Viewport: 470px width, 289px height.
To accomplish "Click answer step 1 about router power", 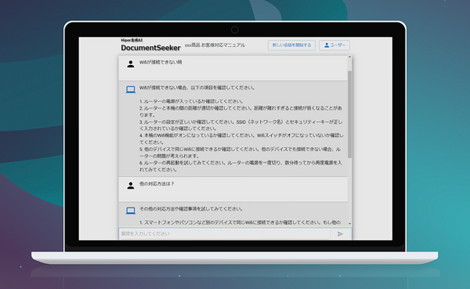I will point(192,101).
